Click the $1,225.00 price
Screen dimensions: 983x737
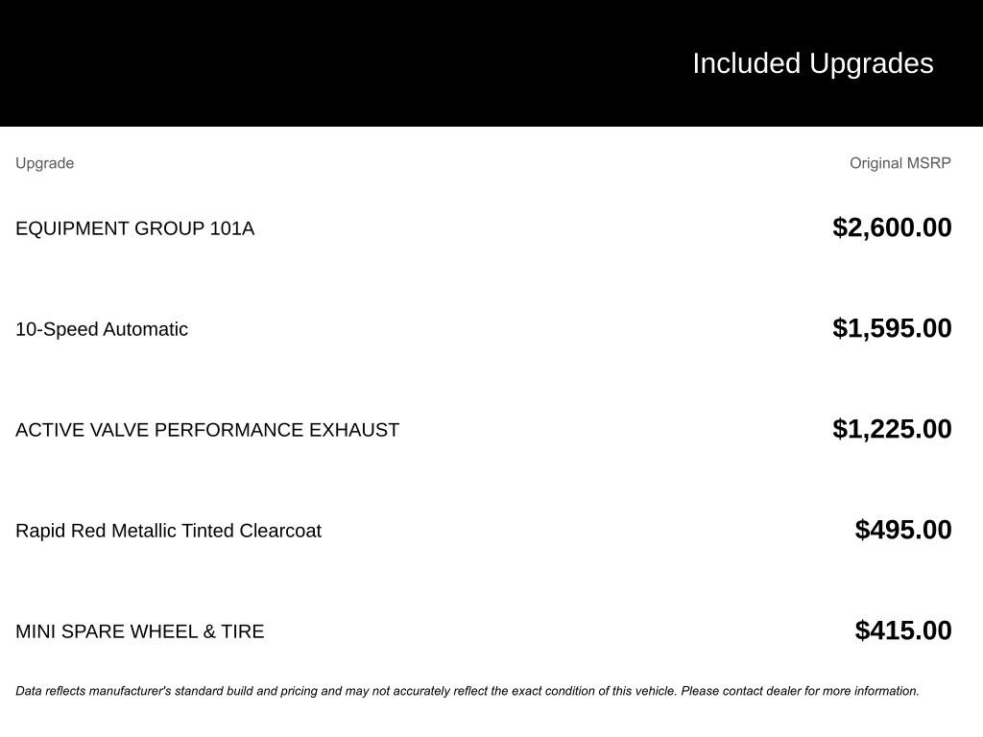pos(892,429)
